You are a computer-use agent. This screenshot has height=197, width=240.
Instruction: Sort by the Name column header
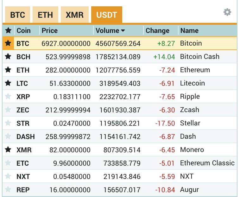click(x=189, y=30)
